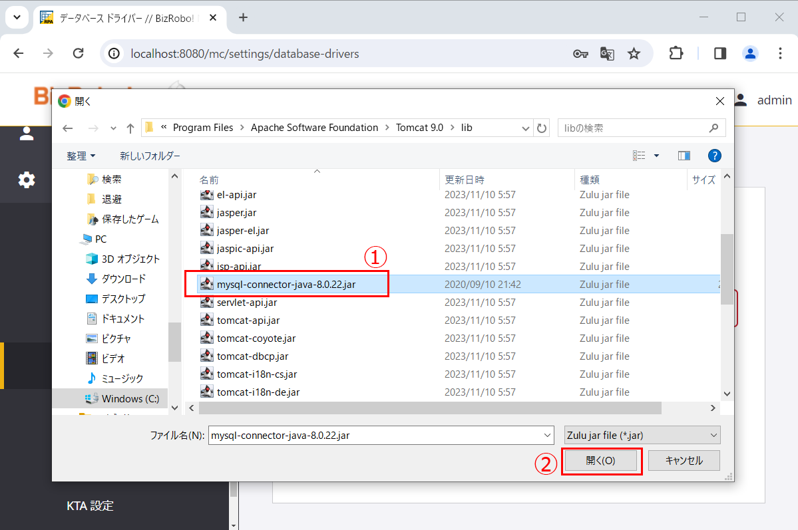Sort files by 種類 column
The image size is (798, 530).
pos(590,180)
